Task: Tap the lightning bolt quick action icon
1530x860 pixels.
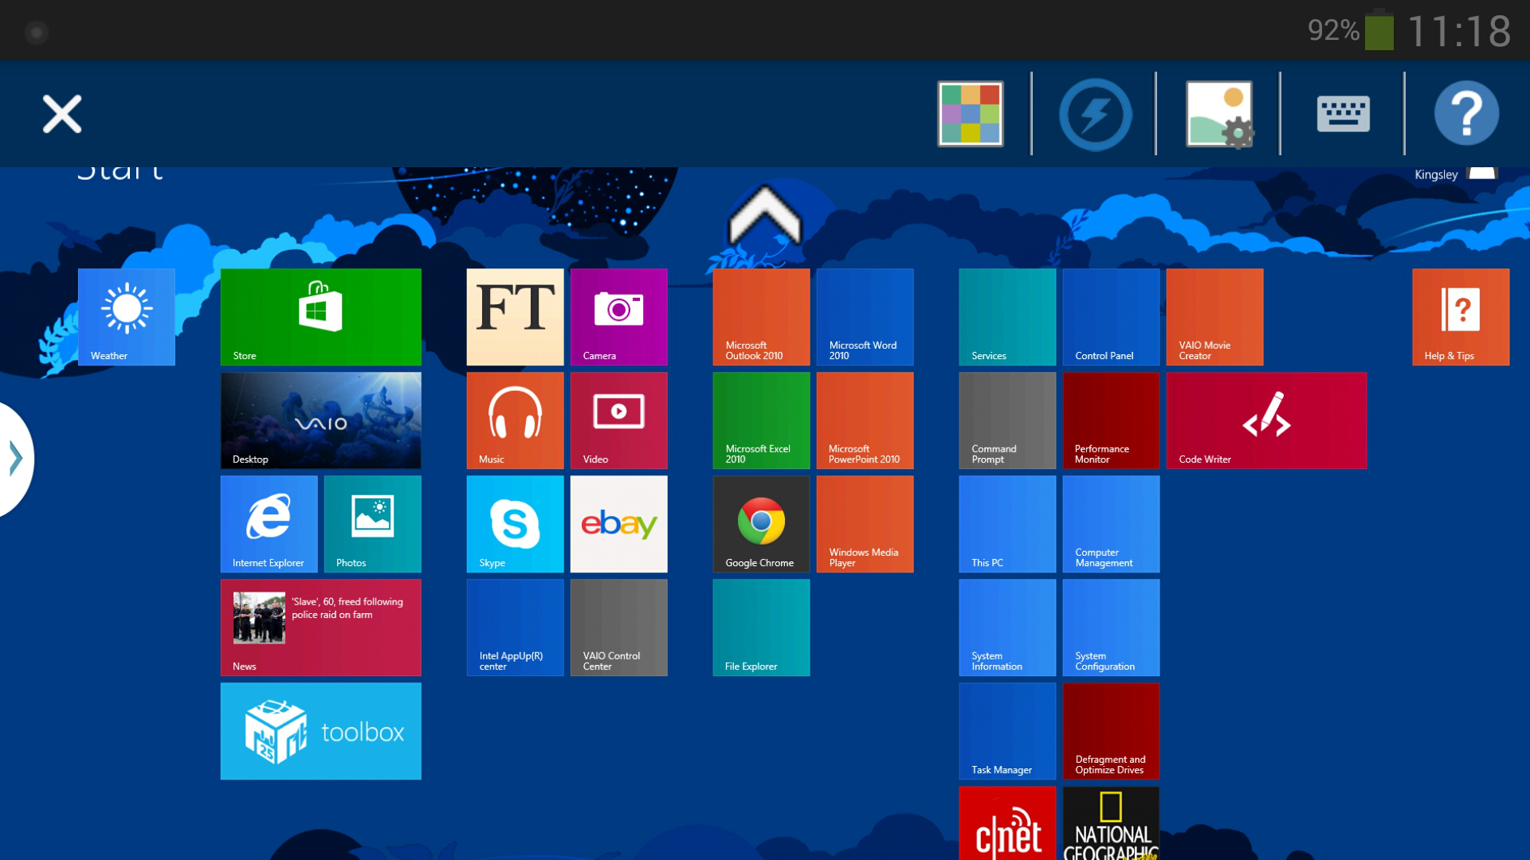Action: point(1095,115)
